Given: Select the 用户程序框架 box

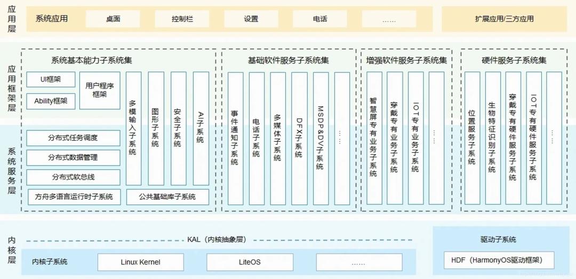Looking at the screenshot, I should click(x=100, y=91).
